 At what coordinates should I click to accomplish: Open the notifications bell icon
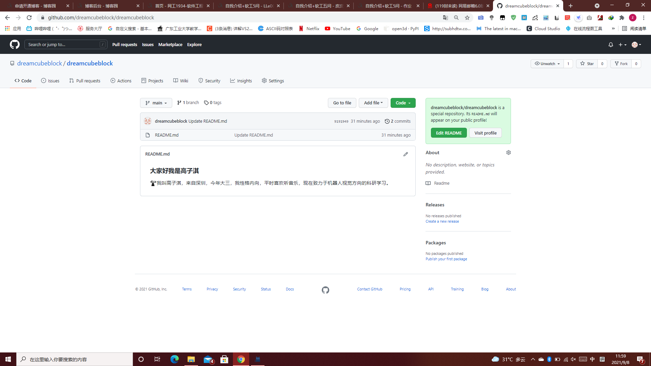click(x=611, y=45)
